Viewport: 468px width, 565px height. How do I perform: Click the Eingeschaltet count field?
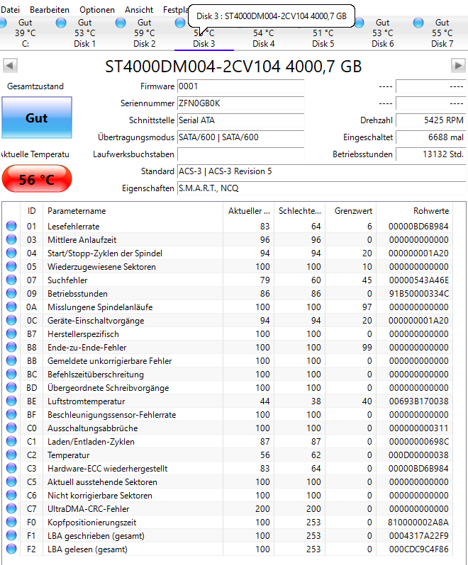coord(431,137)
